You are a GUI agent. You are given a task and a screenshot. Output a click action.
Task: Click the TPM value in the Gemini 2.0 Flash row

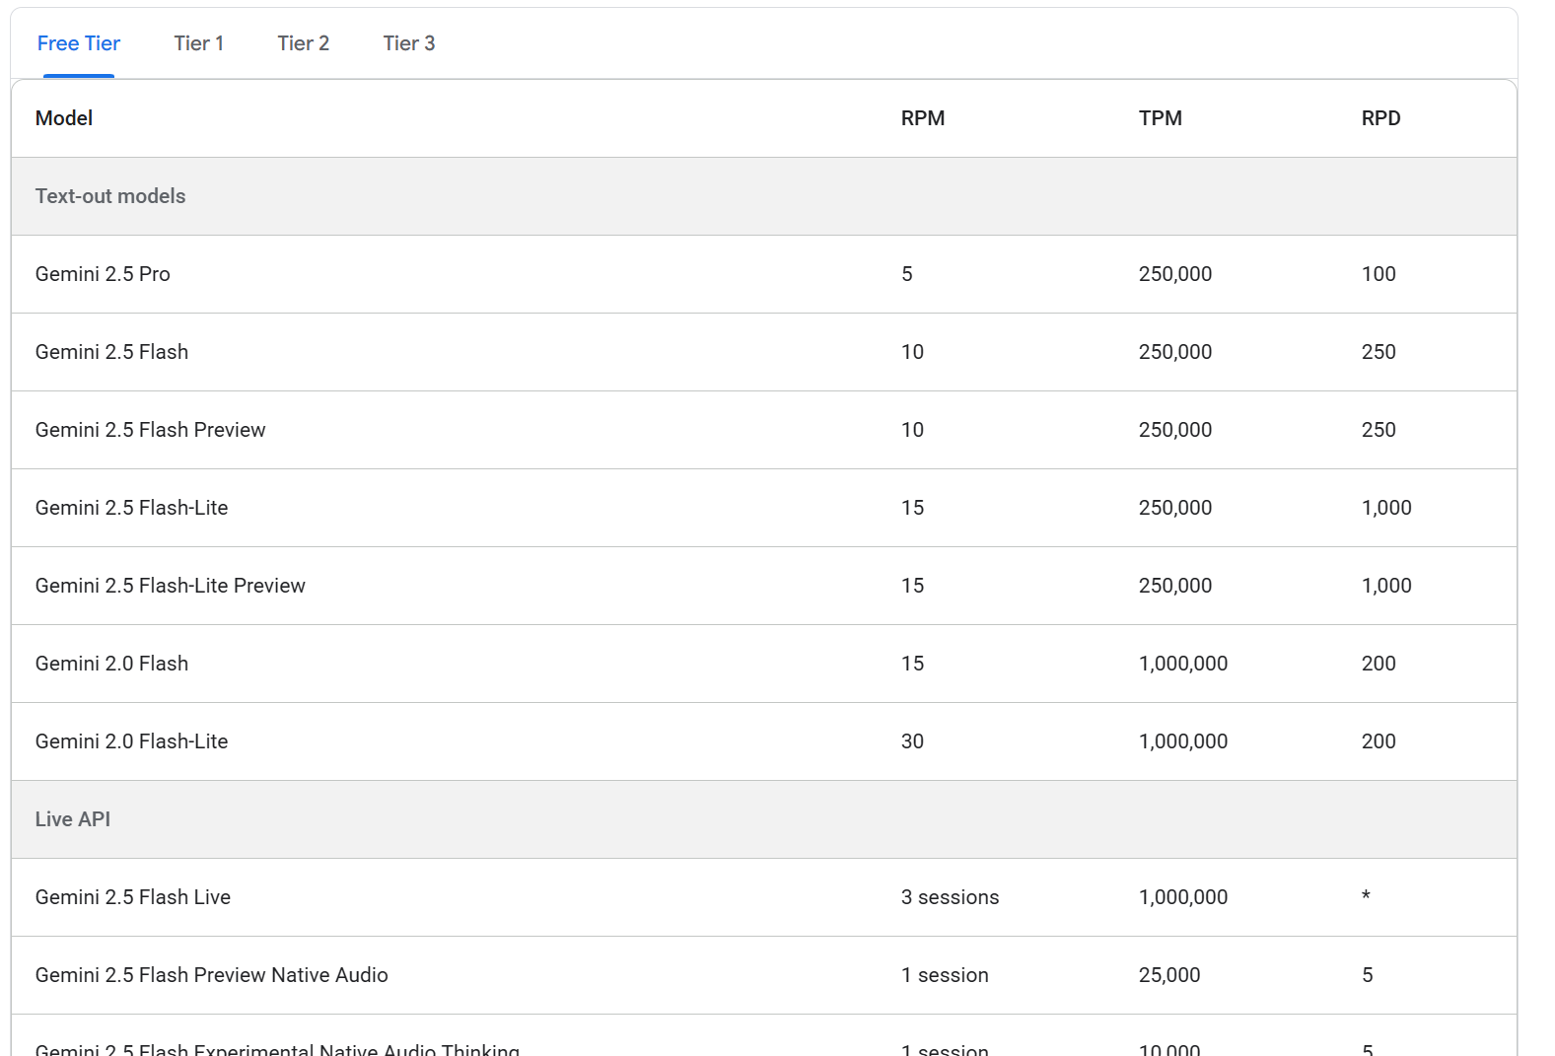tap(1183, 664)
